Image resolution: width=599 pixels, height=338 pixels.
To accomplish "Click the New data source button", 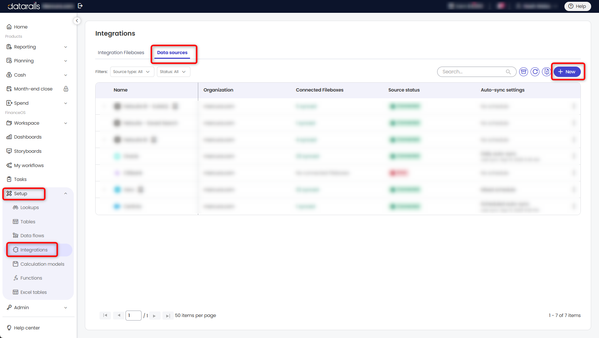I will coord(567,72).
